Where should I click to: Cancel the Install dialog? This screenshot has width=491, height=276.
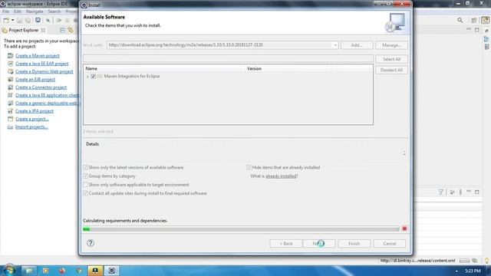(390, 244)
